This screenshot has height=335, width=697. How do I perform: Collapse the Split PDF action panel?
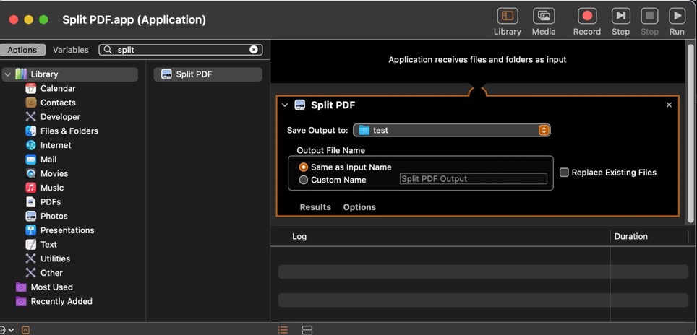[285, 105]
